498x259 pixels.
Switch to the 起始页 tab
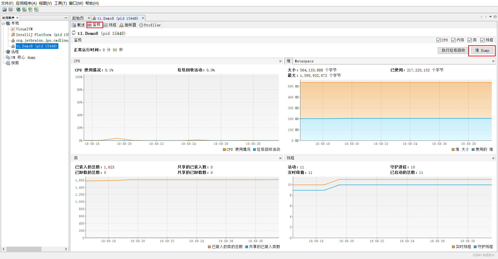pyautogui.click(x=78, y=18)
